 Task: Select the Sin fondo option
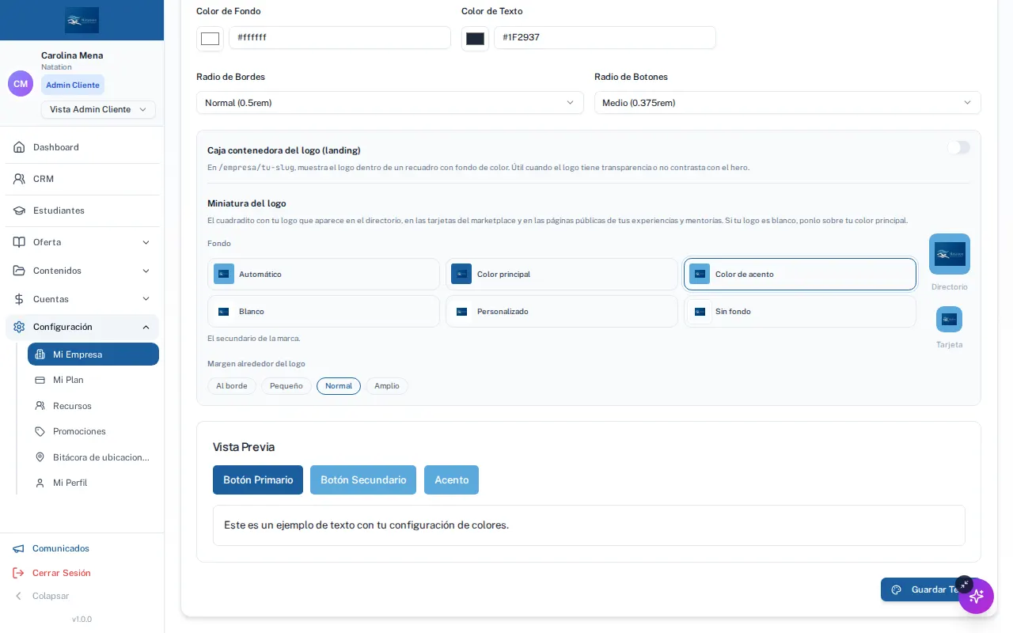click(x=800, y=312)
